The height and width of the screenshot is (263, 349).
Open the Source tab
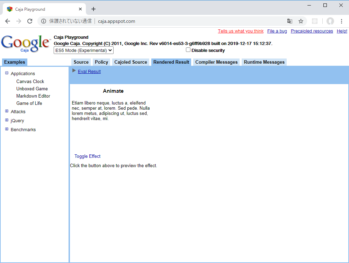coord(81,62)
